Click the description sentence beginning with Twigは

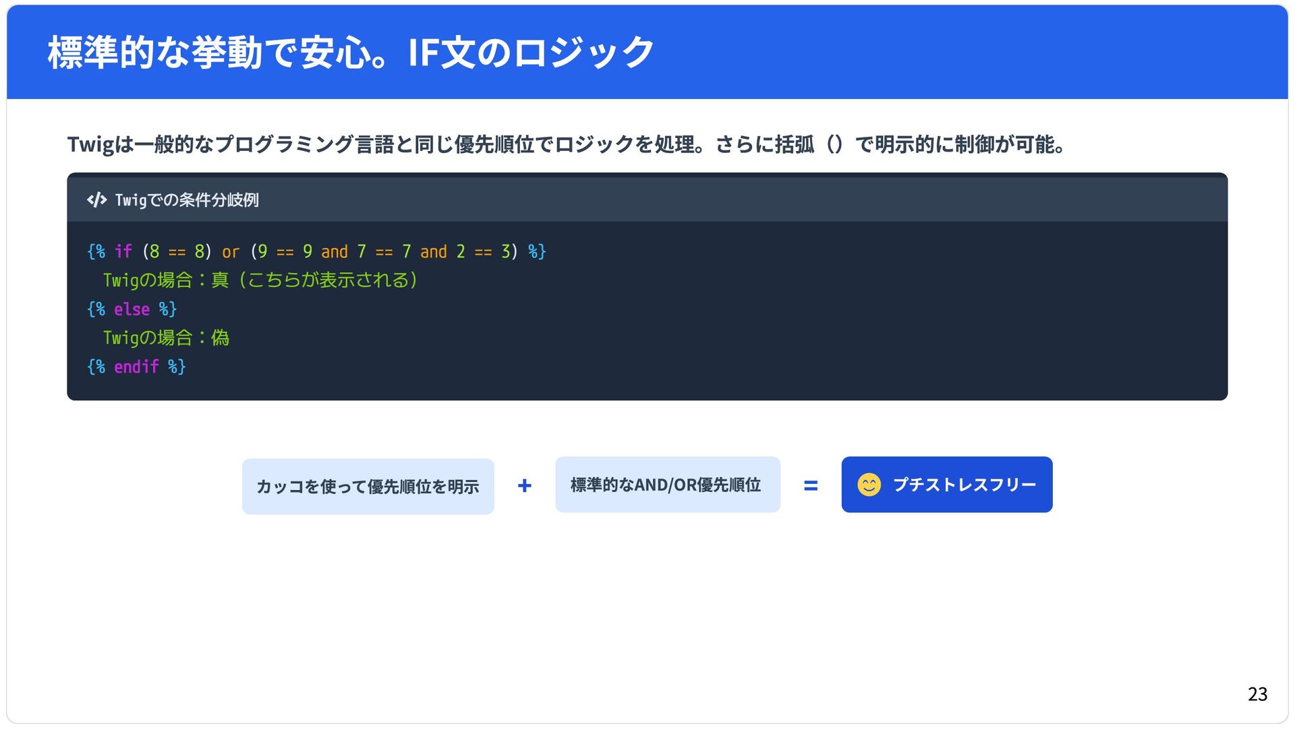(565, 144)
